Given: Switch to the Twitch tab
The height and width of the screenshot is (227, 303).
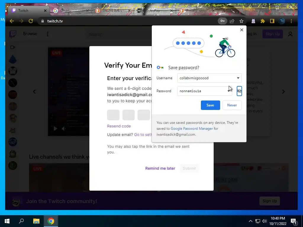Looking at the screenshot, I should point(29,11).
